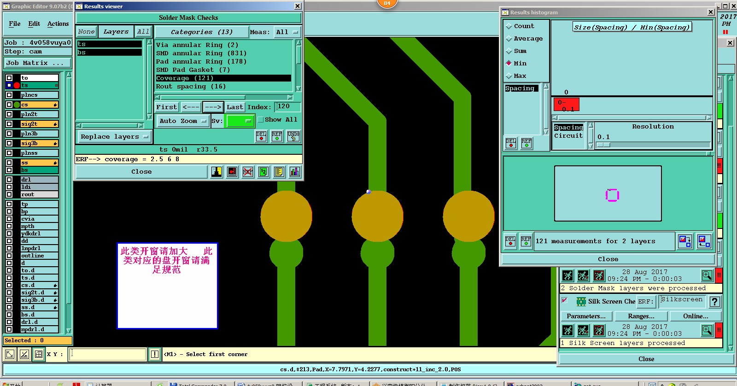Click the last histogram transfer icon in bottom right corner
The width and height of the screenshot is (737, 386).
point(704,241)
